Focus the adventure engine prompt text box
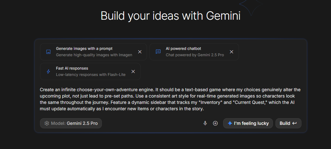This screenshot has width=331, height=149. pyautogui.click(x=170, y=99)
